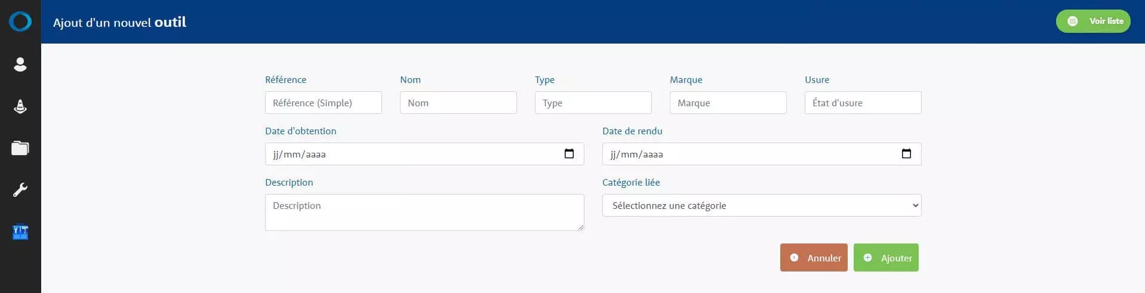Click the green Ajouter button
The image size is (1145, 293).
coord(886,258)
